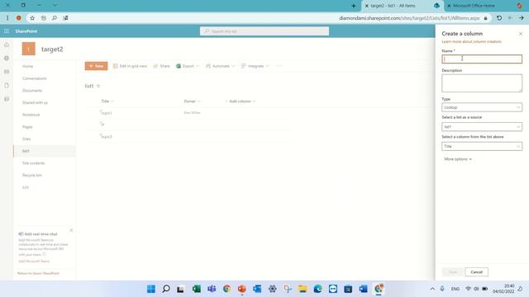Open the column selection dropdown showing Title

pos(482,146)
